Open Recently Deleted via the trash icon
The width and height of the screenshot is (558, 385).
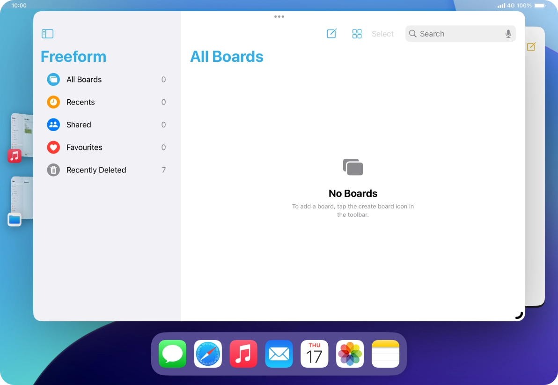click(x=53, y=170)
